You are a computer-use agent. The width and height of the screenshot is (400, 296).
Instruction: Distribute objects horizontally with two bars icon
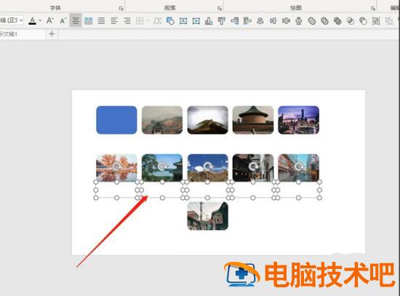coord(273,20)
